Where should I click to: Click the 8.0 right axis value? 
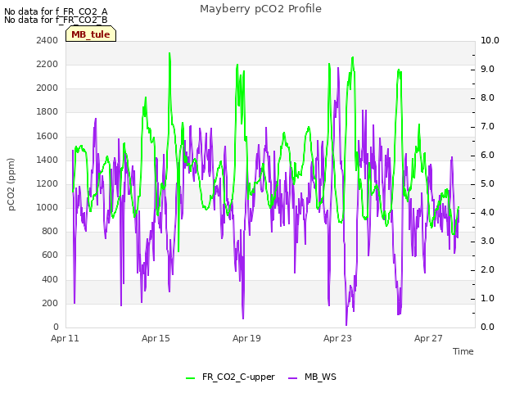click(x=487, y=98)
